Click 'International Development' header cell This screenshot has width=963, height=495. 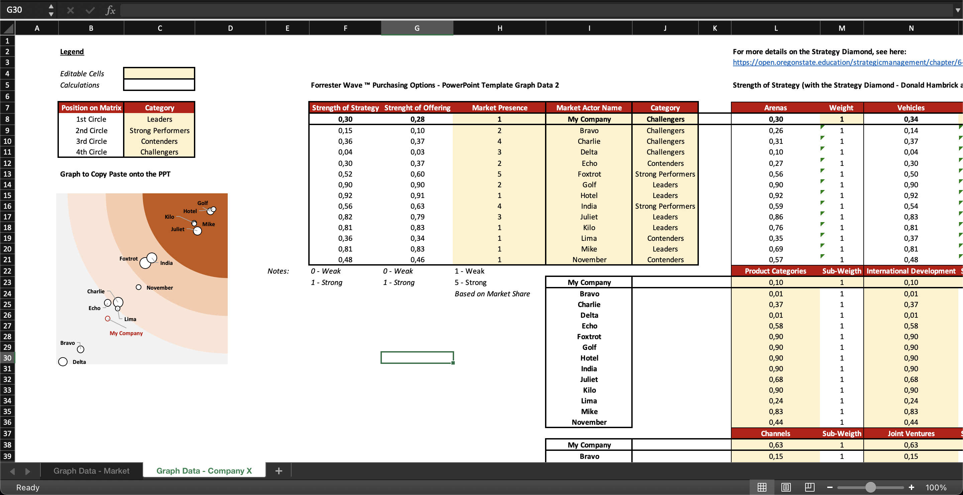911,271
